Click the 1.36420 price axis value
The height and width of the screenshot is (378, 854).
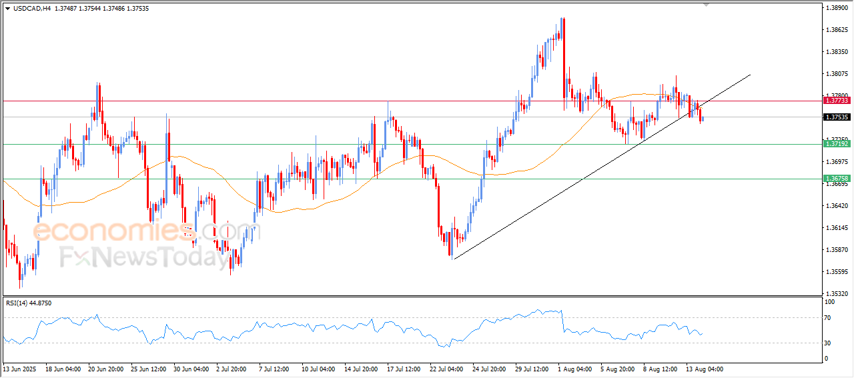coord(837,206)
